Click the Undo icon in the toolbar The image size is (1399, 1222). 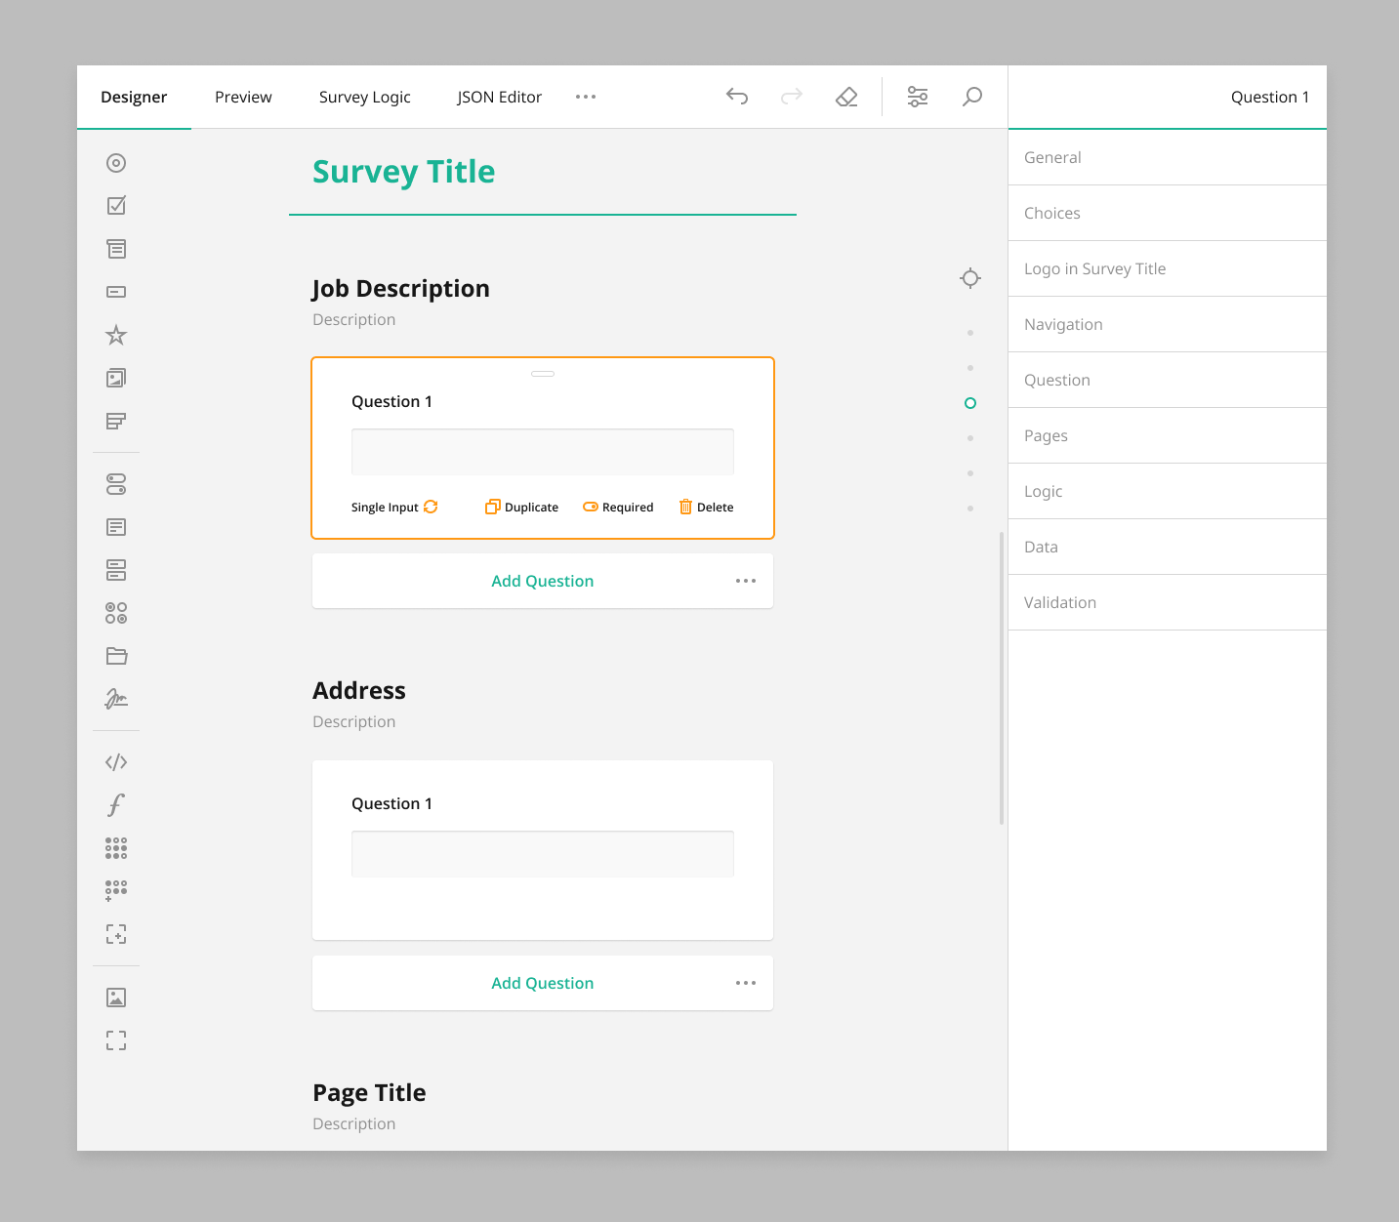click(737, 97)
